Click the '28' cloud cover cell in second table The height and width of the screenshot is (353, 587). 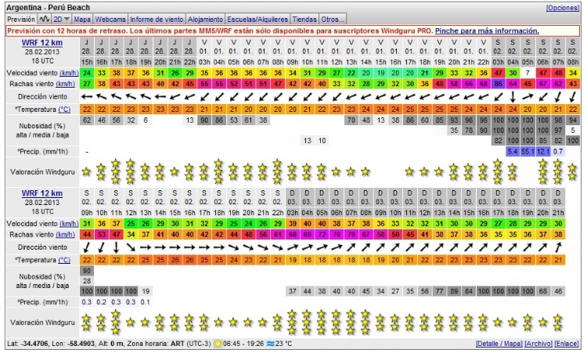87,281
